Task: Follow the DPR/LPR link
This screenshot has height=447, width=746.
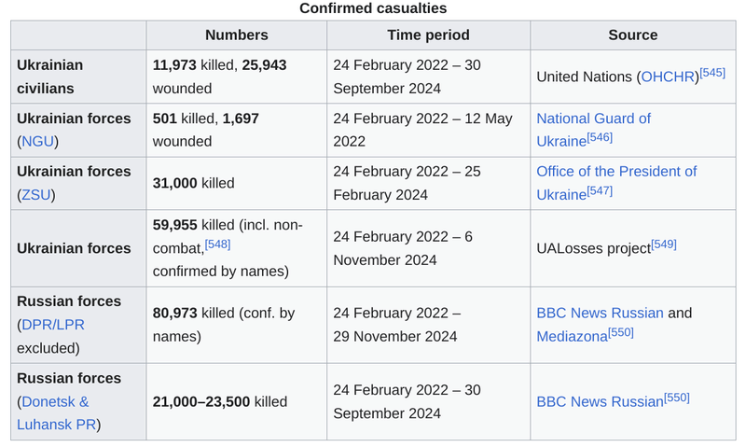Action: pyautogui.click(x=49, y=325)
